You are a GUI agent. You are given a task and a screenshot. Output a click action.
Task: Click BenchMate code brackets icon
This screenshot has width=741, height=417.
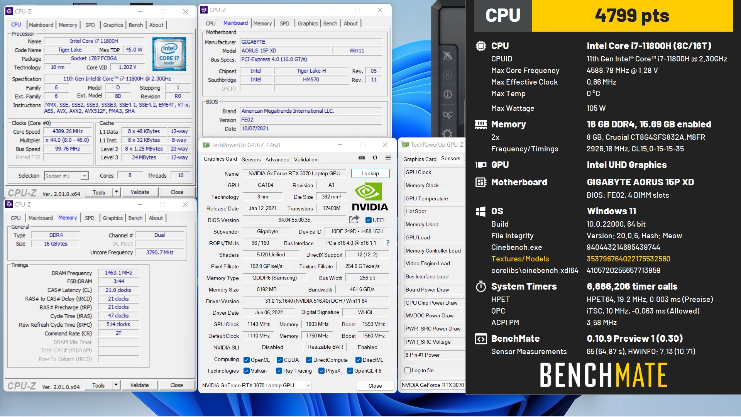point(480,339)
